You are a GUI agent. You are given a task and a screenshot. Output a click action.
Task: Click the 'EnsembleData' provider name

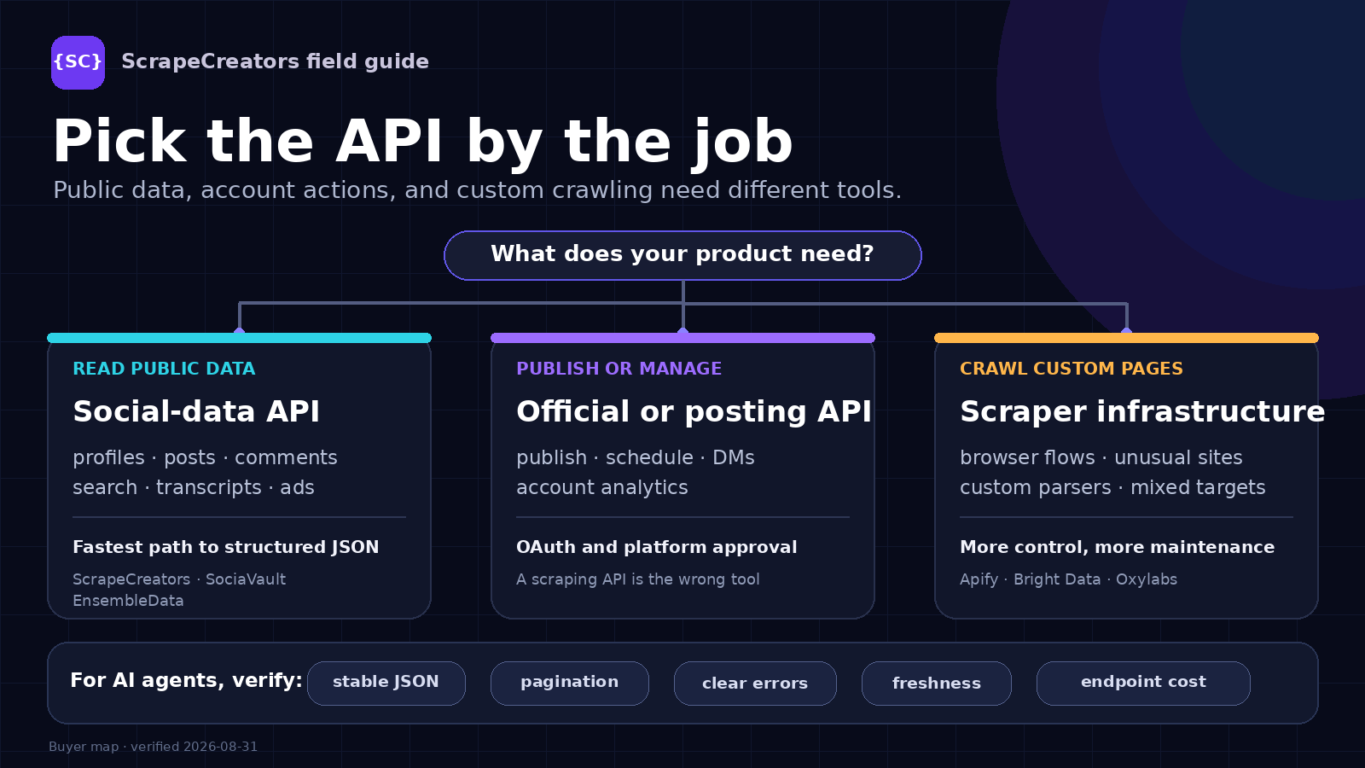(128, 601)
